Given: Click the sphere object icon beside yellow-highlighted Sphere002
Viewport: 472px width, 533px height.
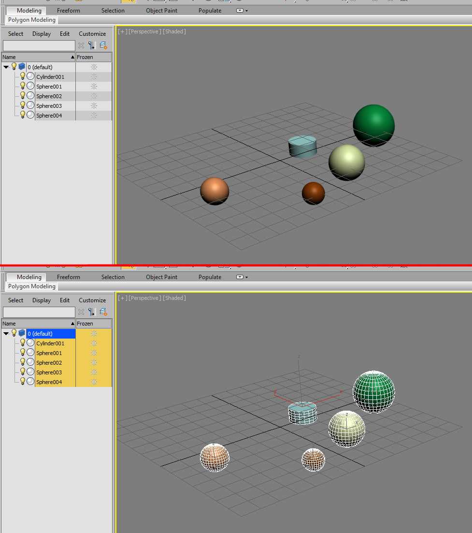Looking at the screenshot, I should [30, 362].
